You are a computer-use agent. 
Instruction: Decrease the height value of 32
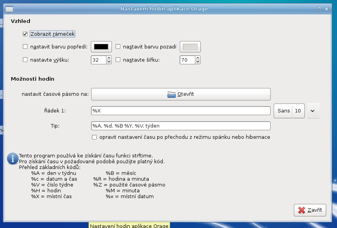click(109, 62)
